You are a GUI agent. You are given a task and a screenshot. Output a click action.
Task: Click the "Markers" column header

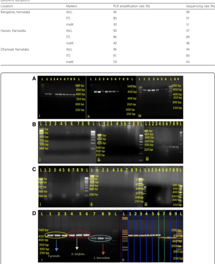click(71, 6)
